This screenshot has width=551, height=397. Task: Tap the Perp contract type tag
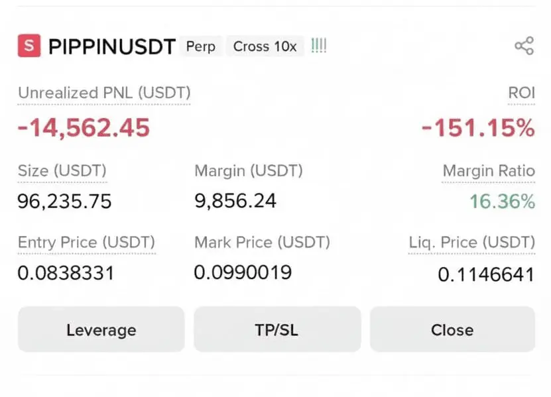[201, 46]
